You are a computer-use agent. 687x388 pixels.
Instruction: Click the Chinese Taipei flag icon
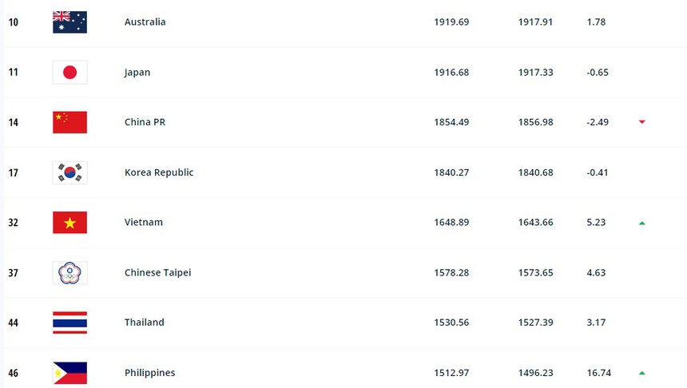coord(69,273)
